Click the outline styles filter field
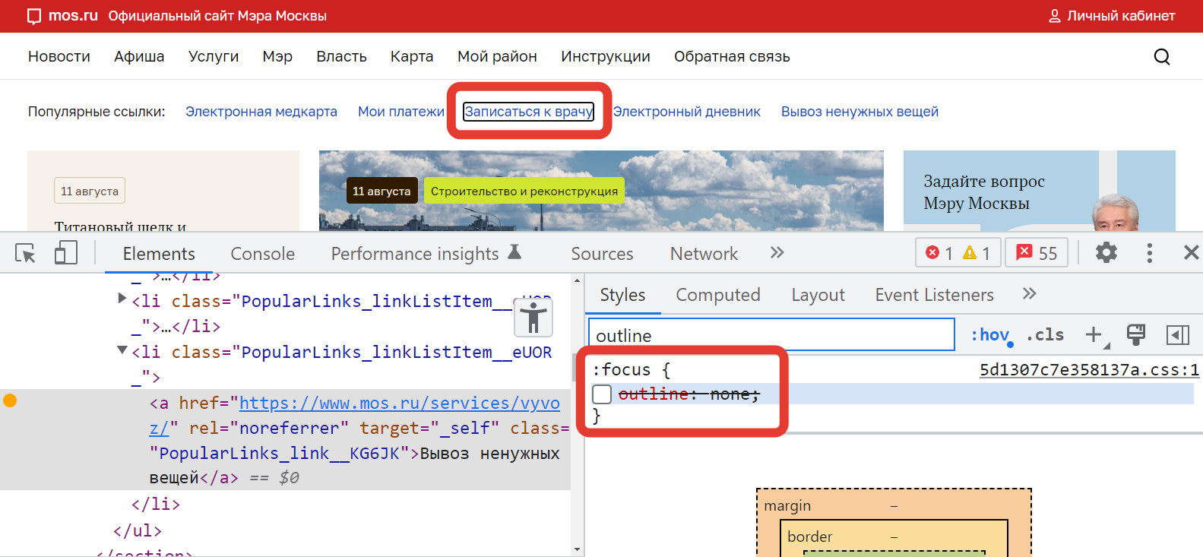This screenshot has height=557, width=1203. pos(771,335)
